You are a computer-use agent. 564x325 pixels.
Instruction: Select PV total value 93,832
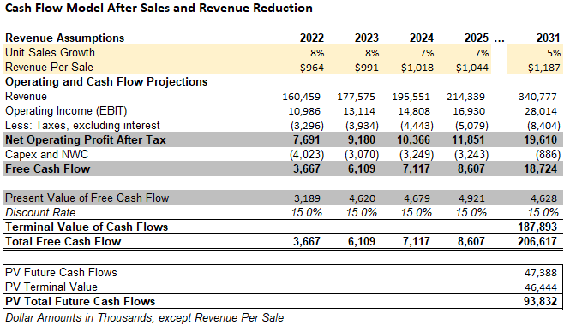(540, 301)
